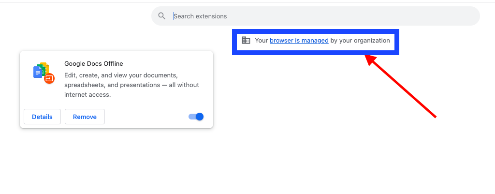Click the organization building icon
The height and width of the screenshot is (194, 495).
[x=246, y=40]
